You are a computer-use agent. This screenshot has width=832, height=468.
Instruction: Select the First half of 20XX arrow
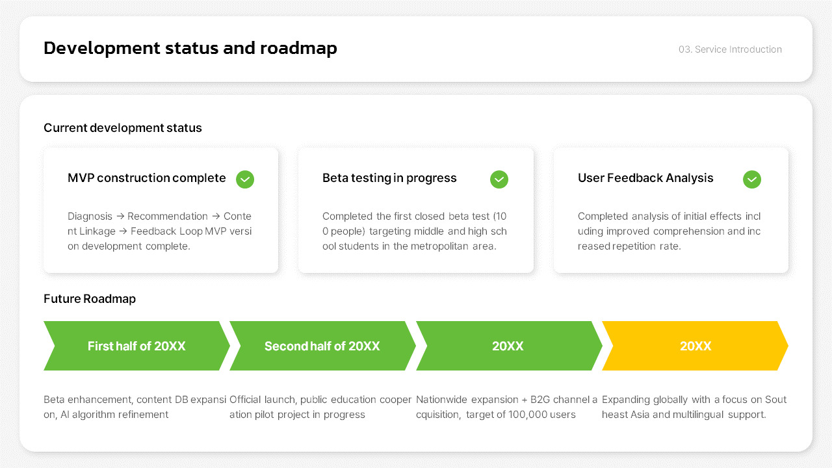point(136,346)
